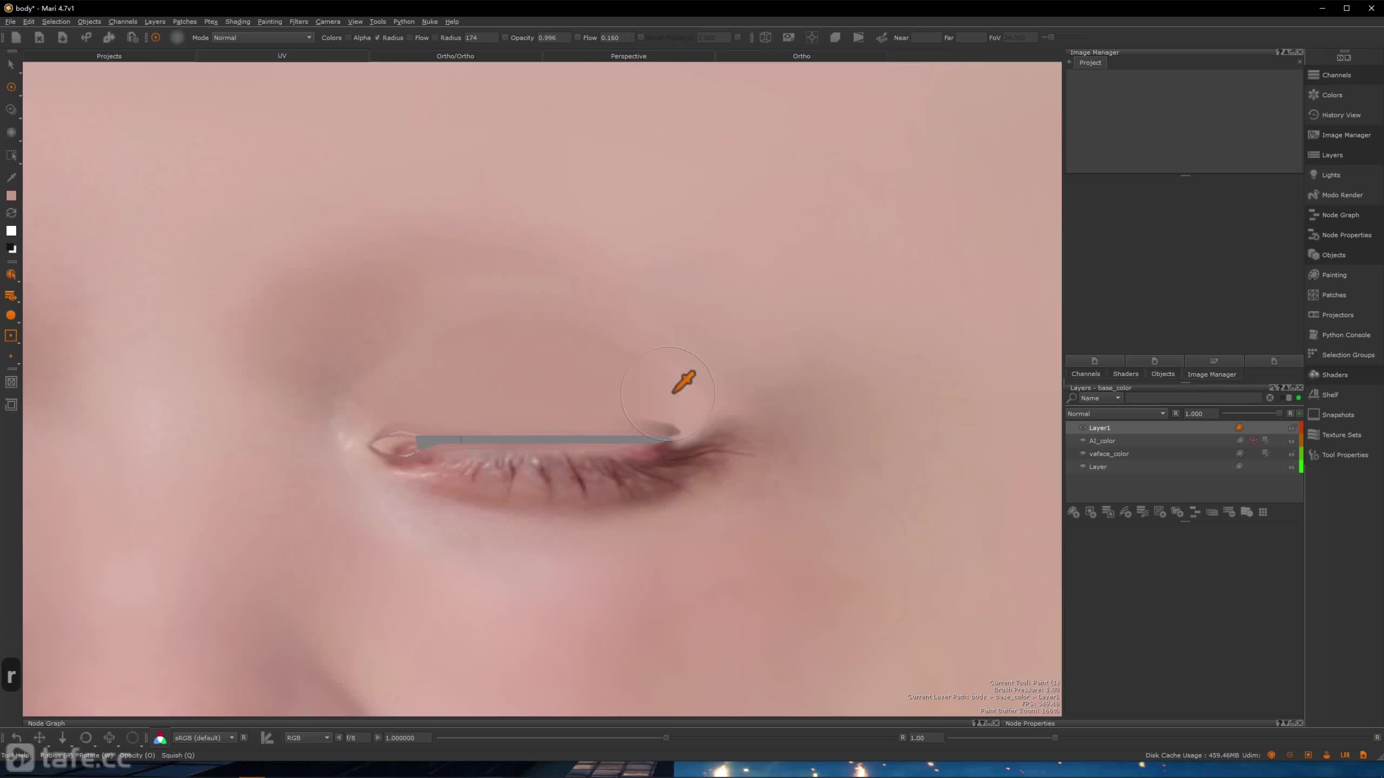Open the File menu
This screenshot has width=1384, height=778.
coord(10,22)
